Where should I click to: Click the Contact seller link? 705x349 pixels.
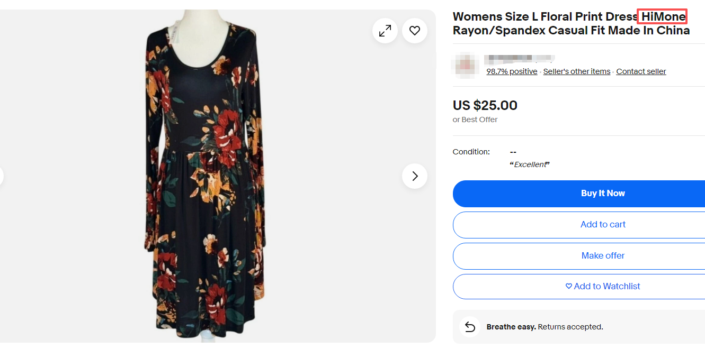[641, 71]
